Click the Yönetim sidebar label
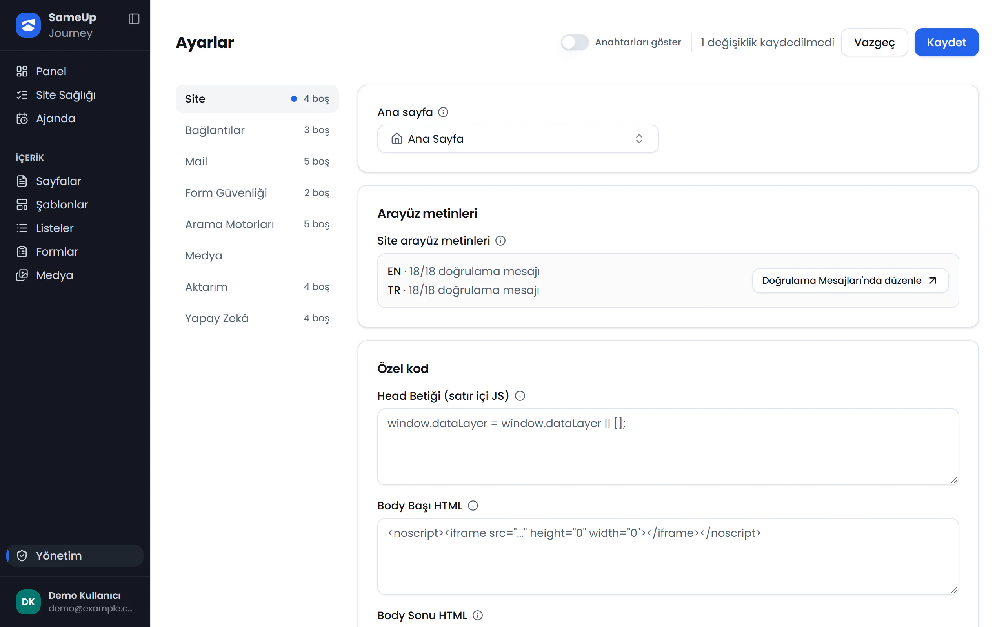Image resolution: width=1004 pixels, height=627 pixels. pyautogui.click(x=59, y=556)
